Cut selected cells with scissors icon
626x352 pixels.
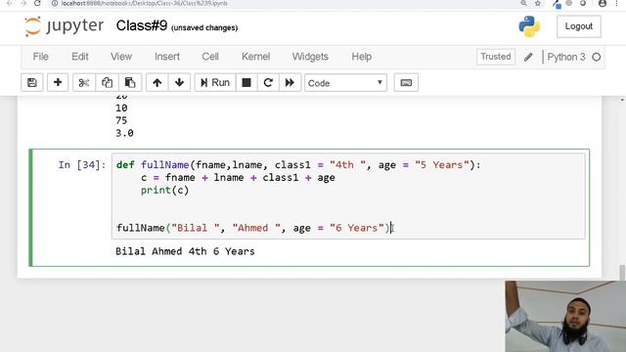(84, 82)
